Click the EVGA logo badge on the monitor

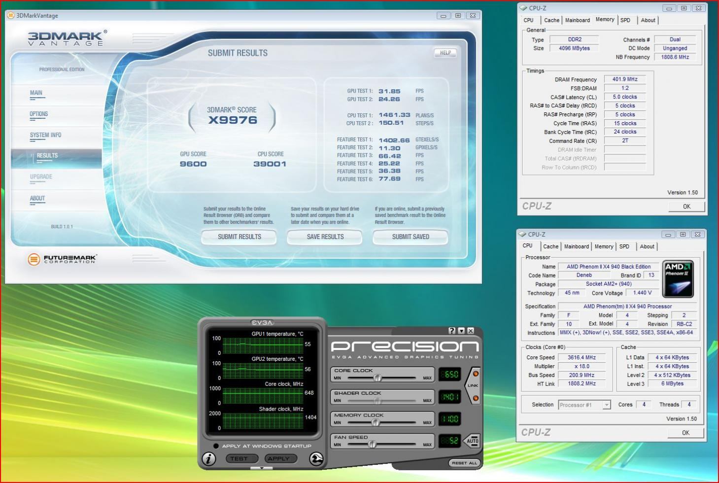tap(262, 322)
